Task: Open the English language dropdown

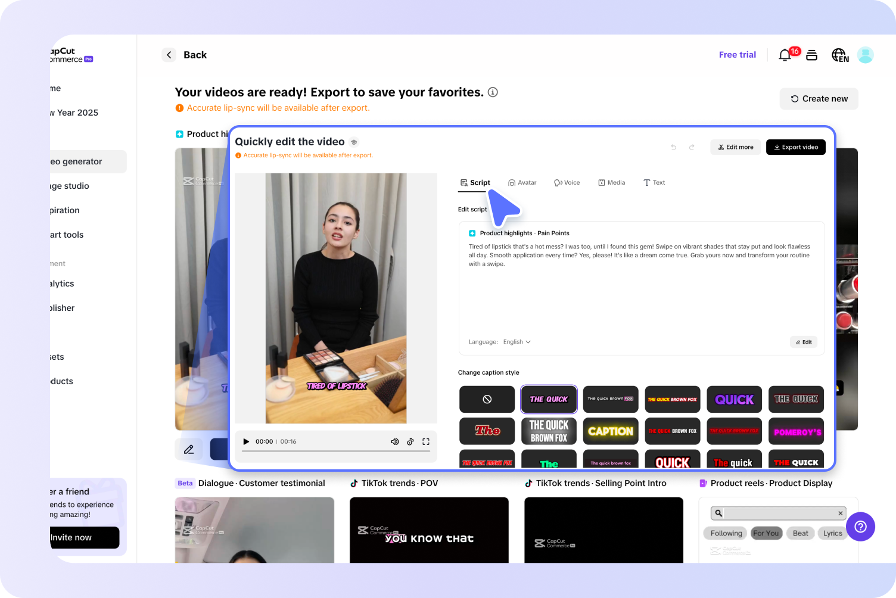Action: coord(516,342)
